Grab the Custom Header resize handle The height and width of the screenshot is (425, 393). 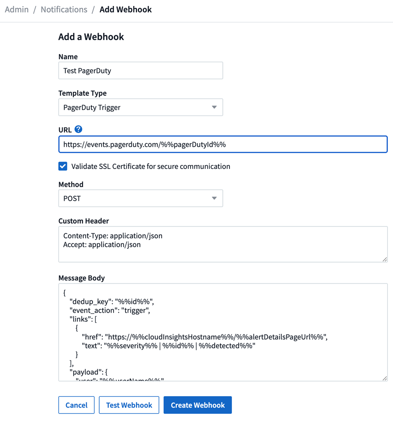coord(384,259)
